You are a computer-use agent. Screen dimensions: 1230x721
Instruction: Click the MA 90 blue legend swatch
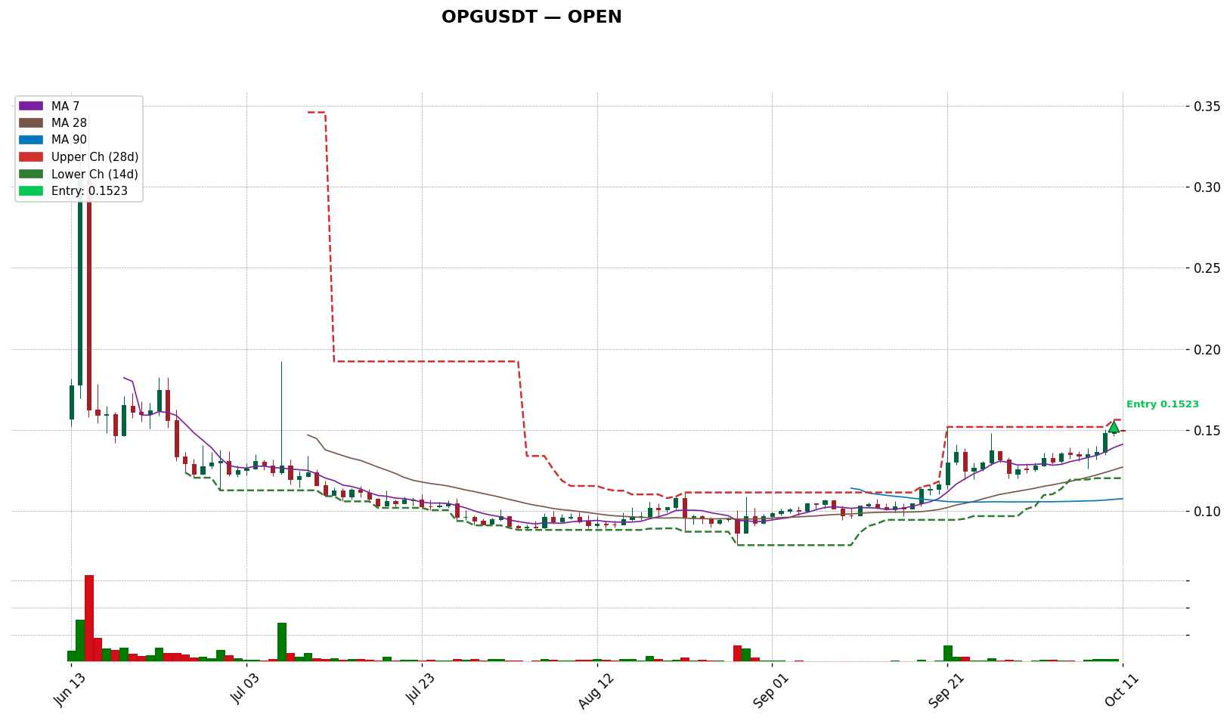point(31,140)
